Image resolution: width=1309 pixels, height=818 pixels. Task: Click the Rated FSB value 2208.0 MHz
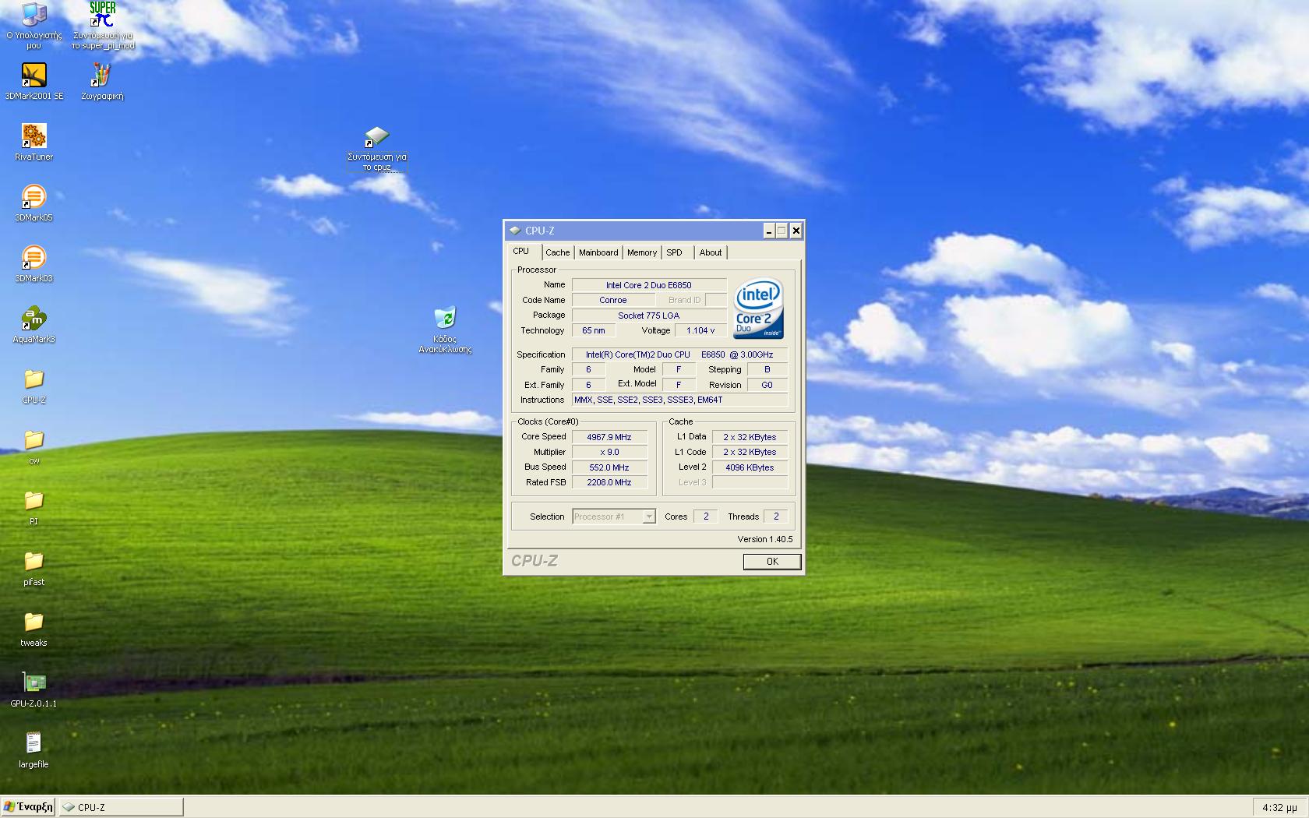(x=609, y=482)
